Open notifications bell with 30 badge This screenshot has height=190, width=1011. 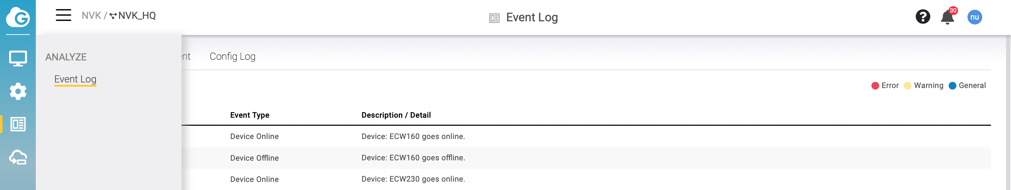(x=947, y=17)
